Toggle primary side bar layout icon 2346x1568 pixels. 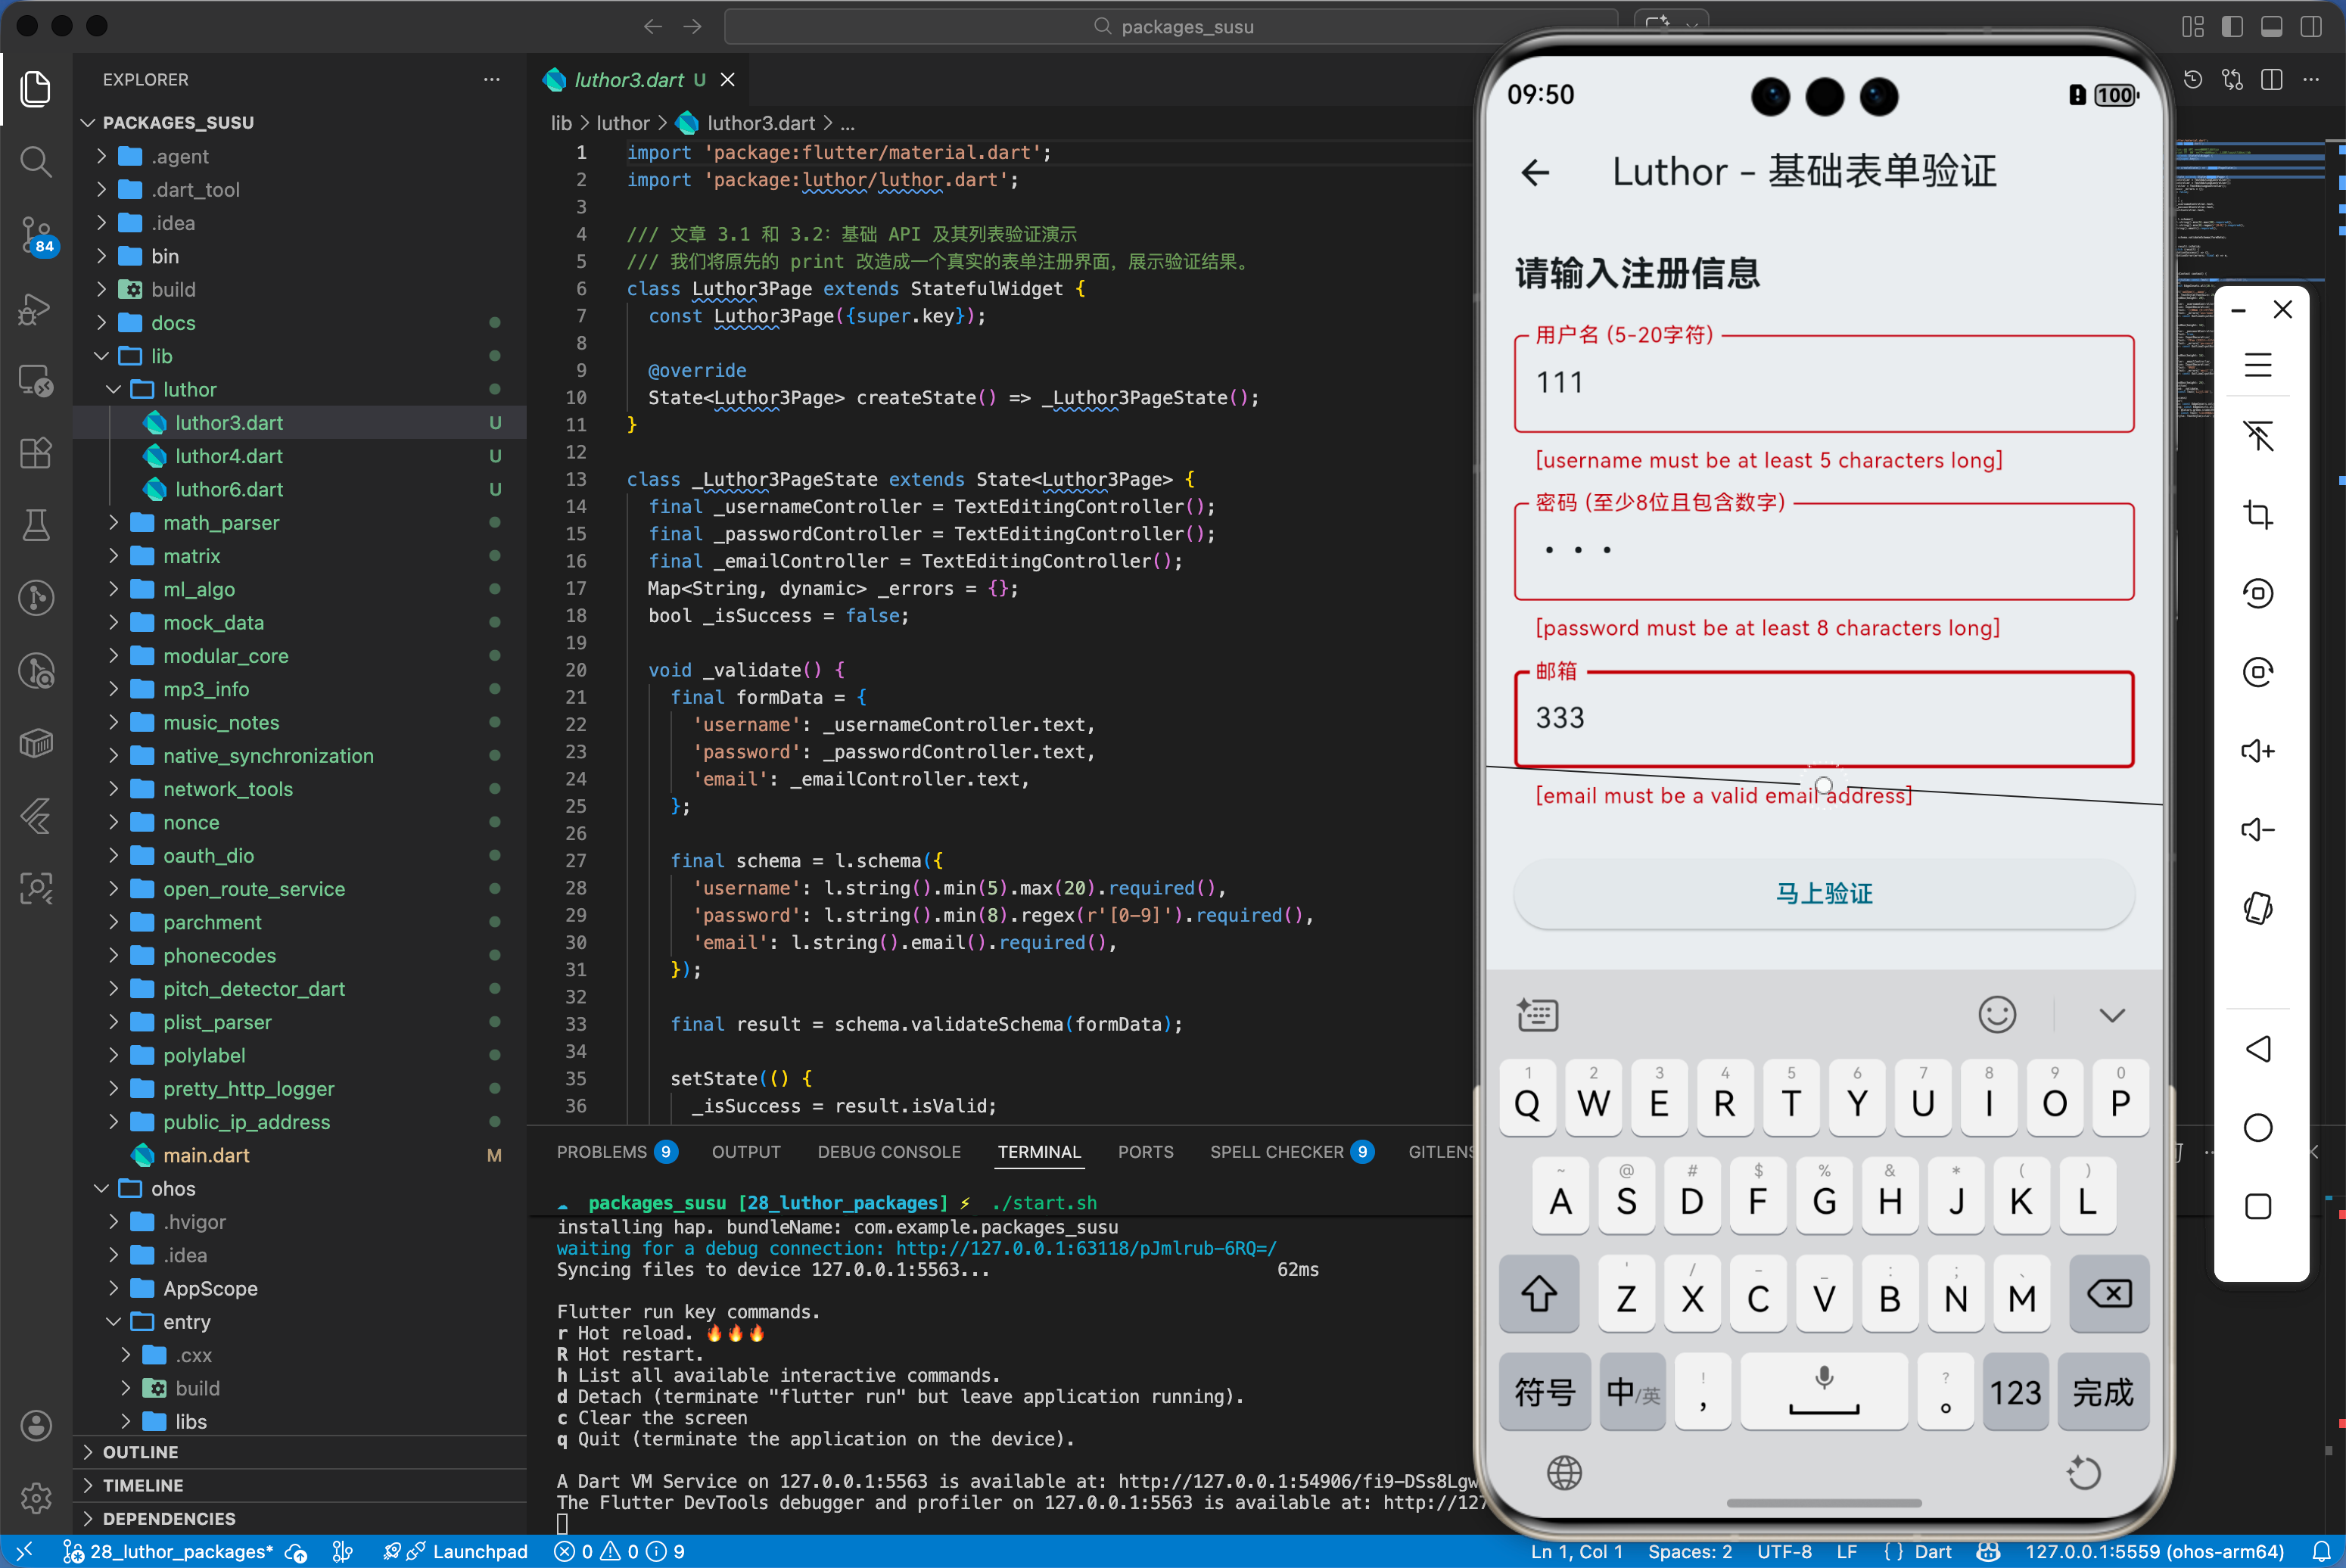pyautogui.click(x=2232, y=27)
